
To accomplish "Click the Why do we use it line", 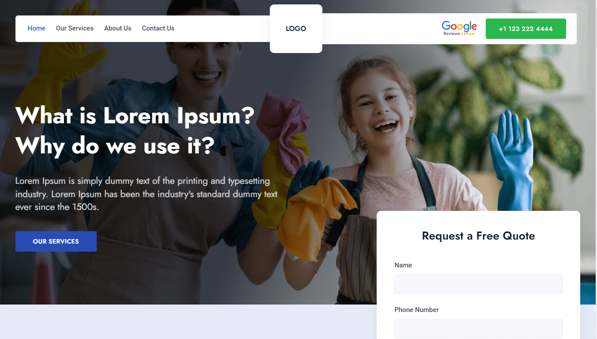I will 115,145.
